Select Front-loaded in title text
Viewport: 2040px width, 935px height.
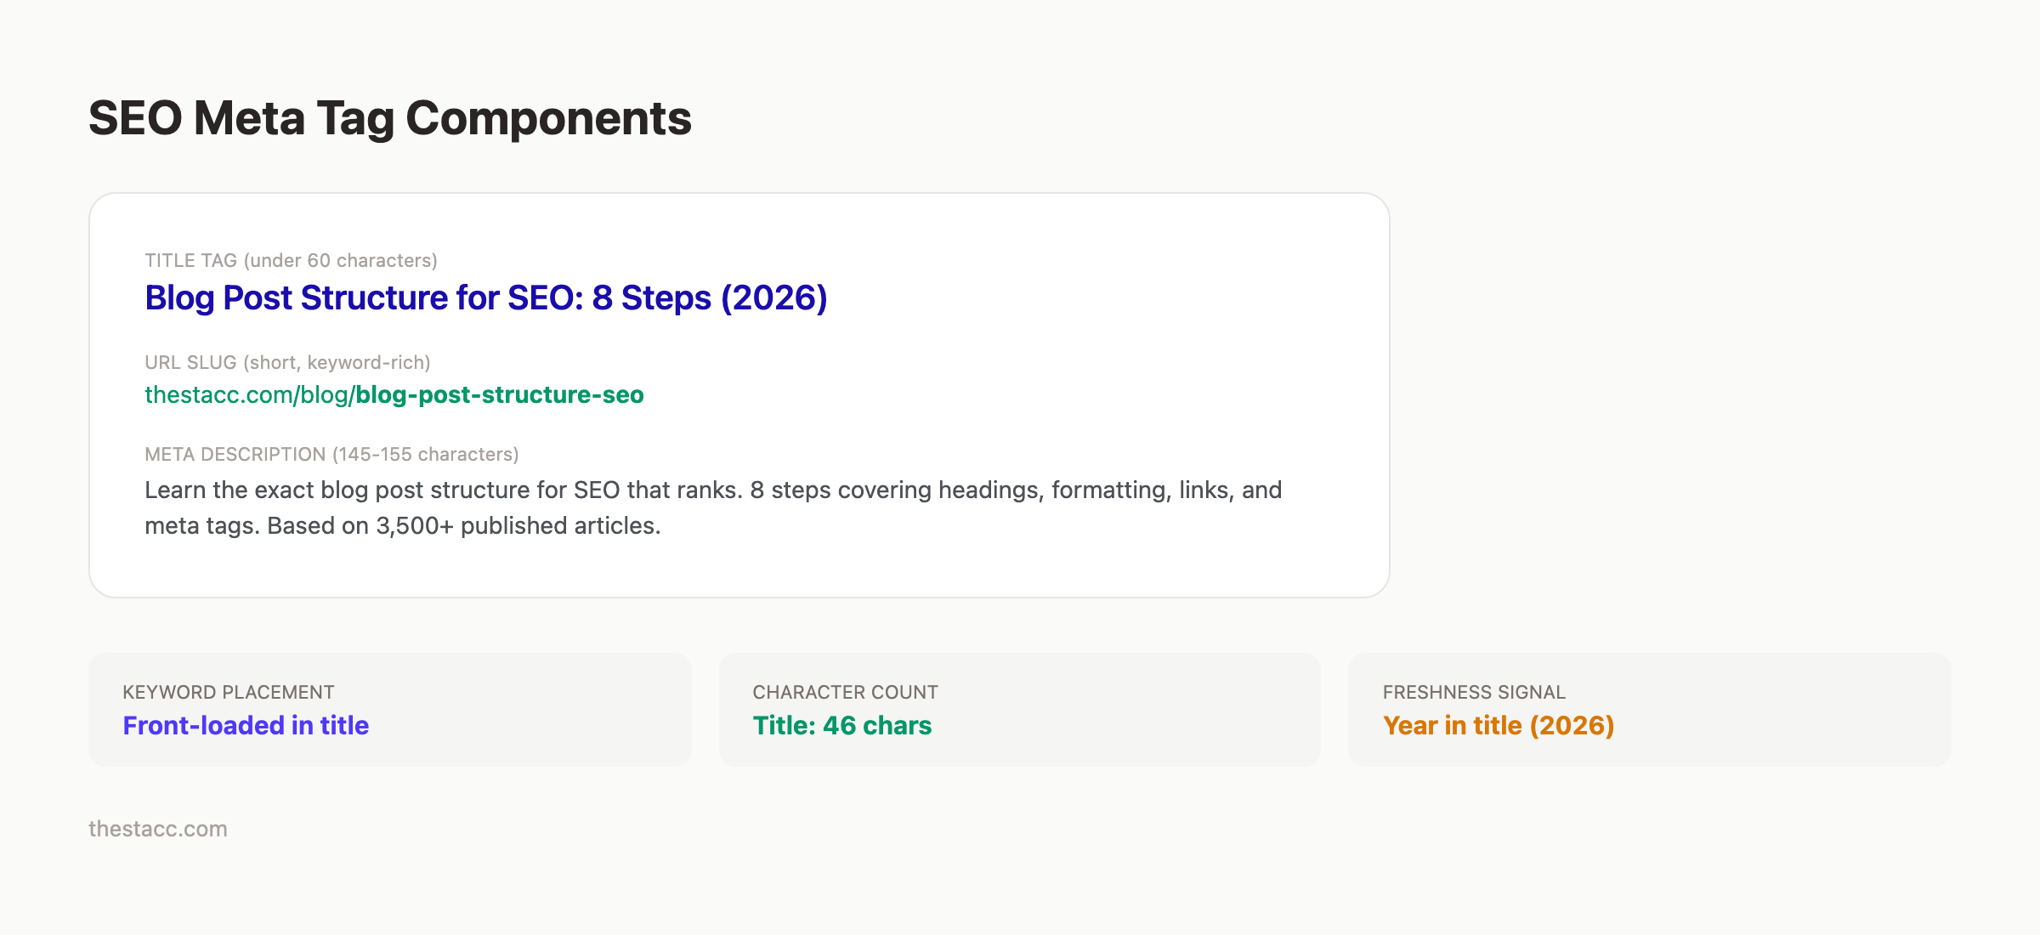[246, 726]
